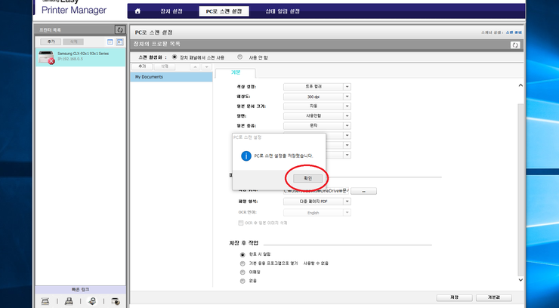Click the home icon in top navigation
Viewport: 559px width, 308px height.
137,11
